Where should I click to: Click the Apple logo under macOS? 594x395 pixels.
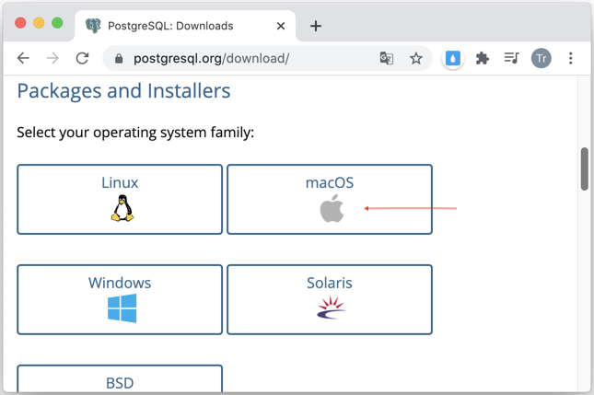[332, 208]
